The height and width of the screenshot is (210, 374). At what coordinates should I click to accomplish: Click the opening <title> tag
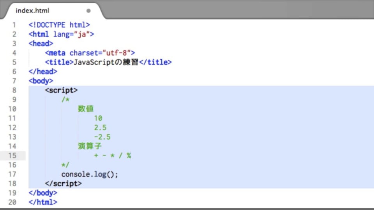tap(59, 62)
